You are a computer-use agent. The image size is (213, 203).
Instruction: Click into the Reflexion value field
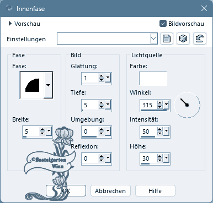point(90,158)
